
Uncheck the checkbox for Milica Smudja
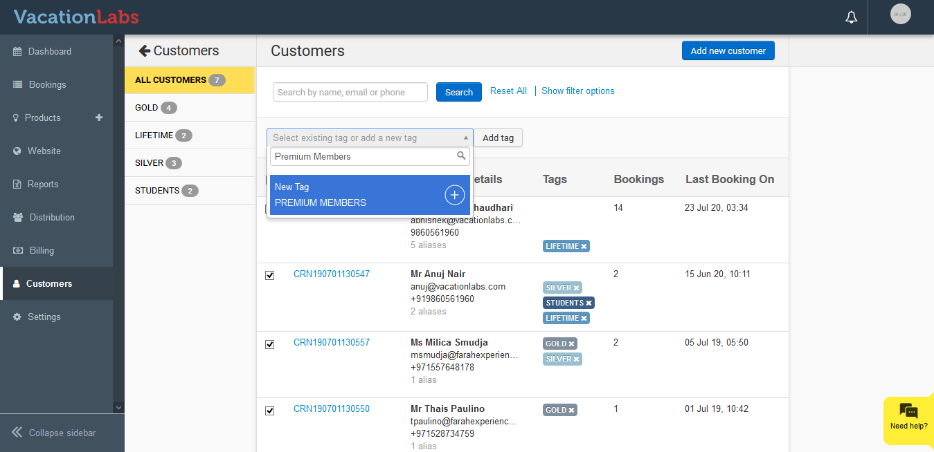tap(270, 343)
